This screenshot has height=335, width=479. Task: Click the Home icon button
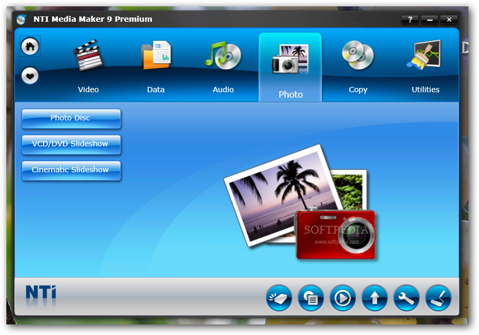click(x=30, y=46)
